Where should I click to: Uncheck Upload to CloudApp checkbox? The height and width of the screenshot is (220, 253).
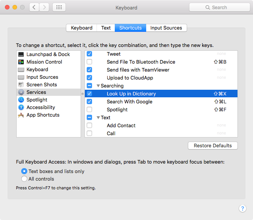pyautogui.click(x=89, y=78)
